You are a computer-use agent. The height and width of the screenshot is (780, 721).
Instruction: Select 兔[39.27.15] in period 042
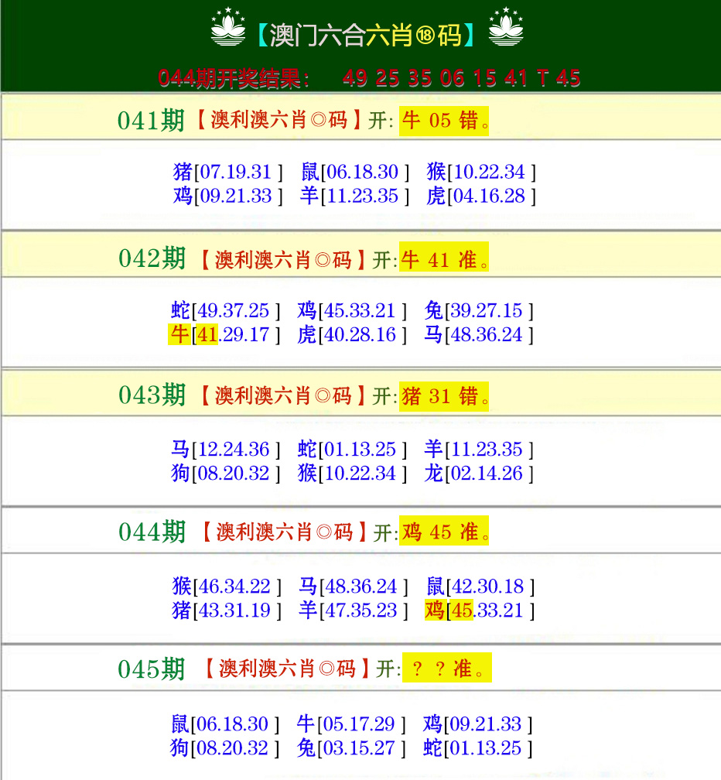tap(479, 310)
